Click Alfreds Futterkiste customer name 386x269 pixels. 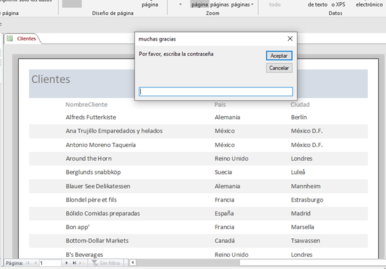click(x=91, y=117)
